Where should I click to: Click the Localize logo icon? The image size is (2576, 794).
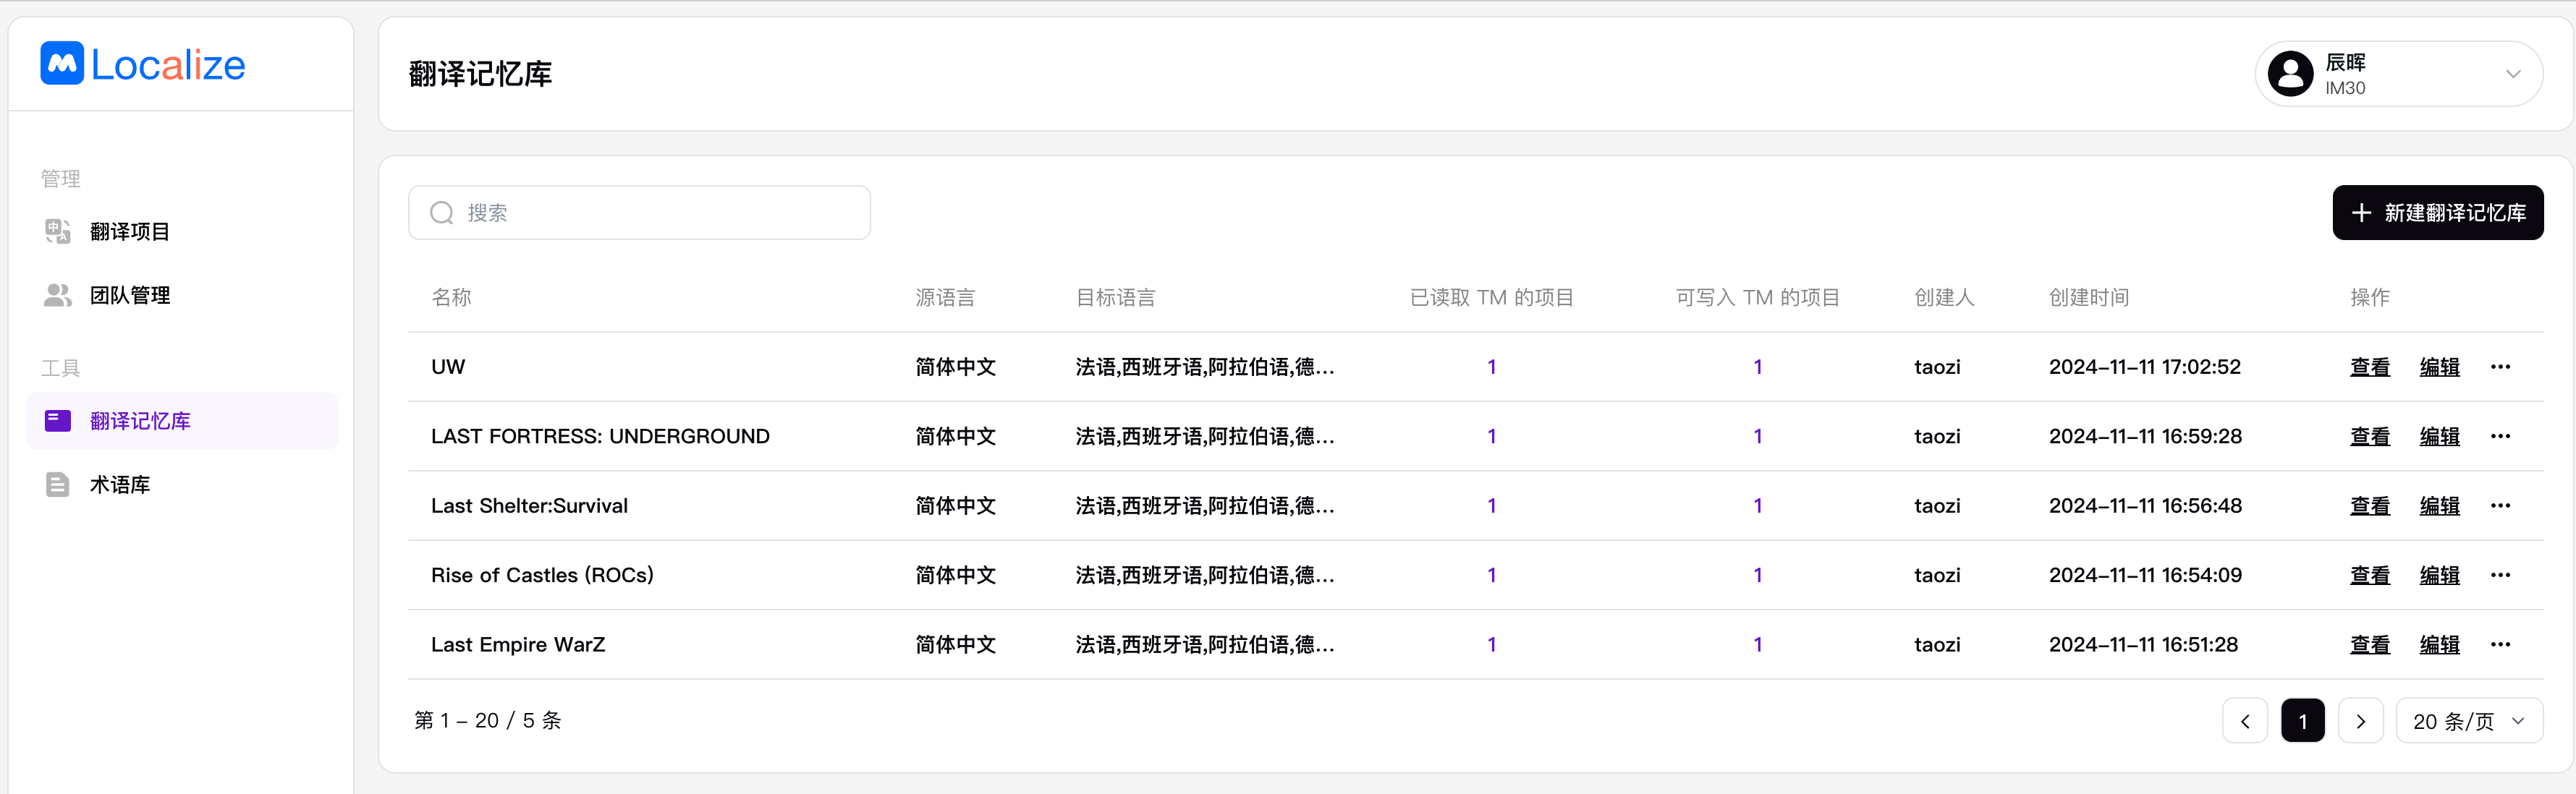click(62, 64)
